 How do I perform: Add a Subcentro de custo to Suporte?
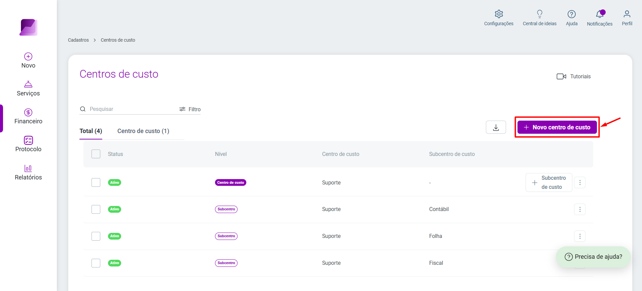click(548, 182)
